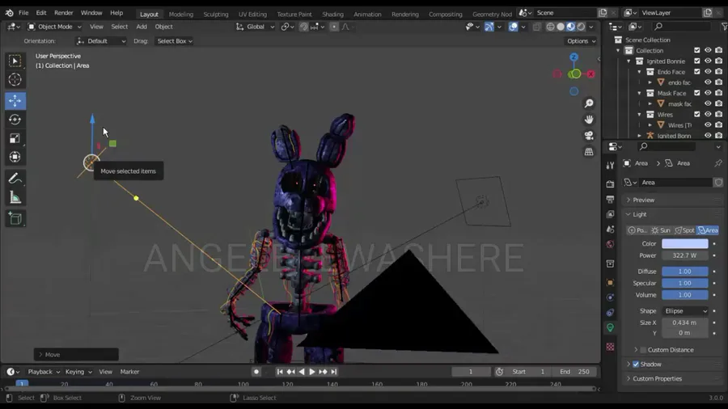728x409 pixels.
Task: Open Orientation Default dropdown
Action: pyautogui.click(x=101, y=41)
